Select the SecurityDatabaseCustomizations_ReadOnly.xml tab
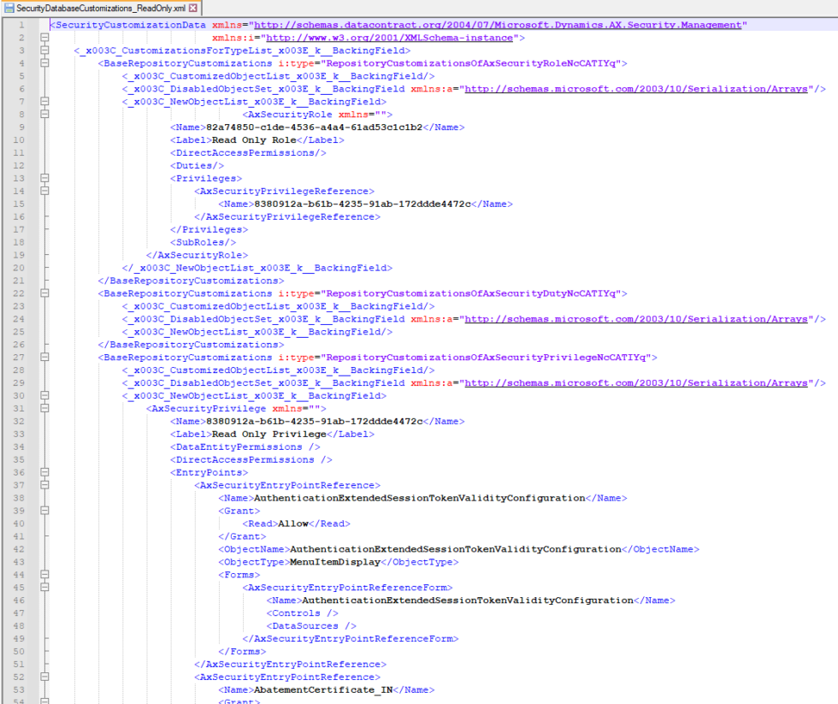The width and height of the screenshot is (838, 704). pyautogui.click(x=98, y=9)
